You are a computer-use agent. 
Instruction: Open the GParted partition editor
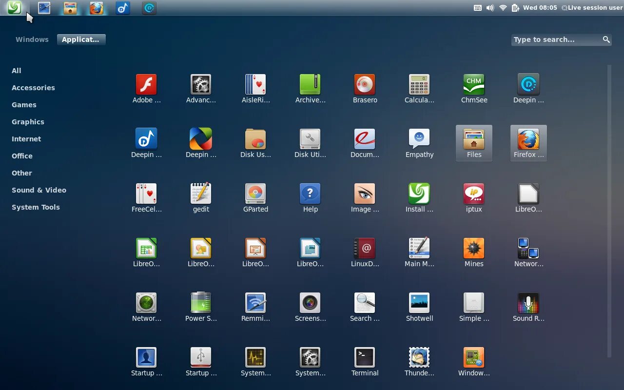[255, 194]
